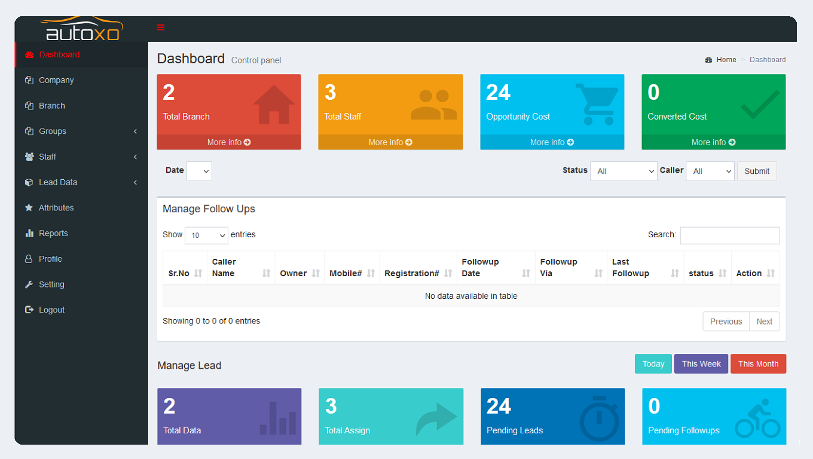Image resolution: width=813 pixels, height=459 pixels.
Task: Click the checkmark icon on Converted Cost card
Action: point(760,105)
